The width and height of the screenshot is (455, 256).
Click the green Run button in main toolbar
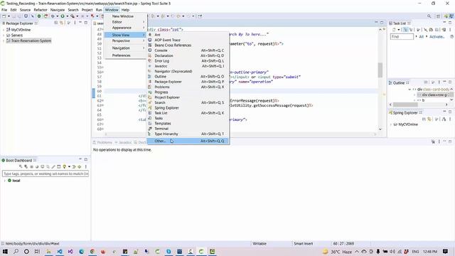click(62, 16)
